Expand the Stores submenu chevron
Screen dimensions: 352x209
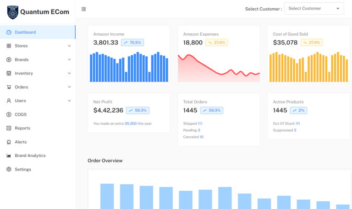(x=69, y=46)
